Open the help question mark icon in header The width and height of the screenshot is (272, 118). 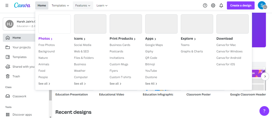pos(205,5)
